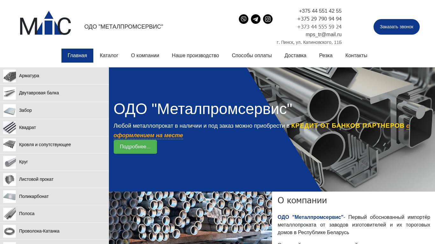
Task: Open the Контакты menu item
Action: [x=356, y=56]
